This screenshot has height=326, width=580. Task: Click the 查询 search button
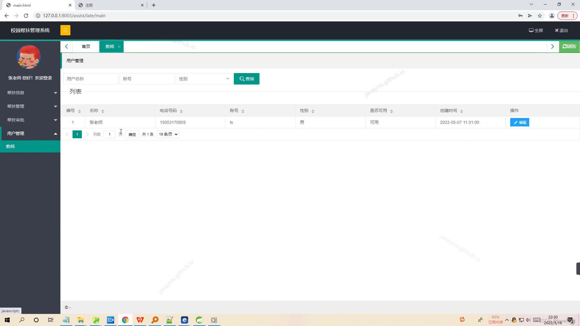[246, 79]
